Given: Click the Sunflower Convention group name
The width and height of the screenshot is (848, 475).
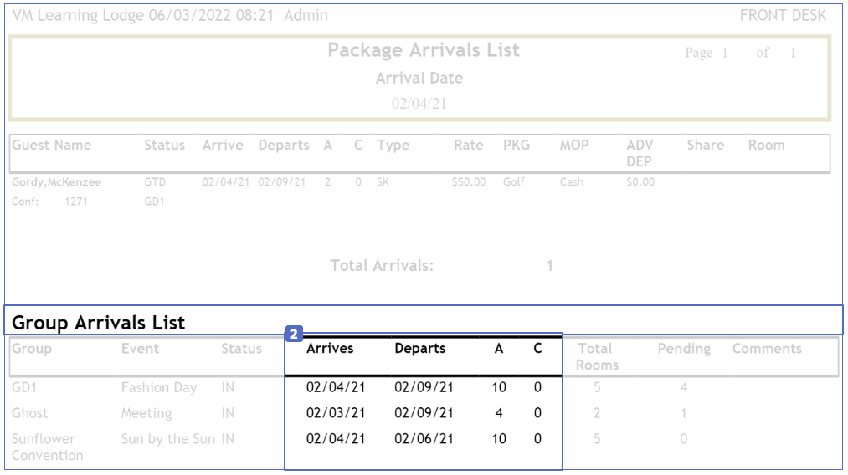Looking at the screenshot, I should click(48, 447).
